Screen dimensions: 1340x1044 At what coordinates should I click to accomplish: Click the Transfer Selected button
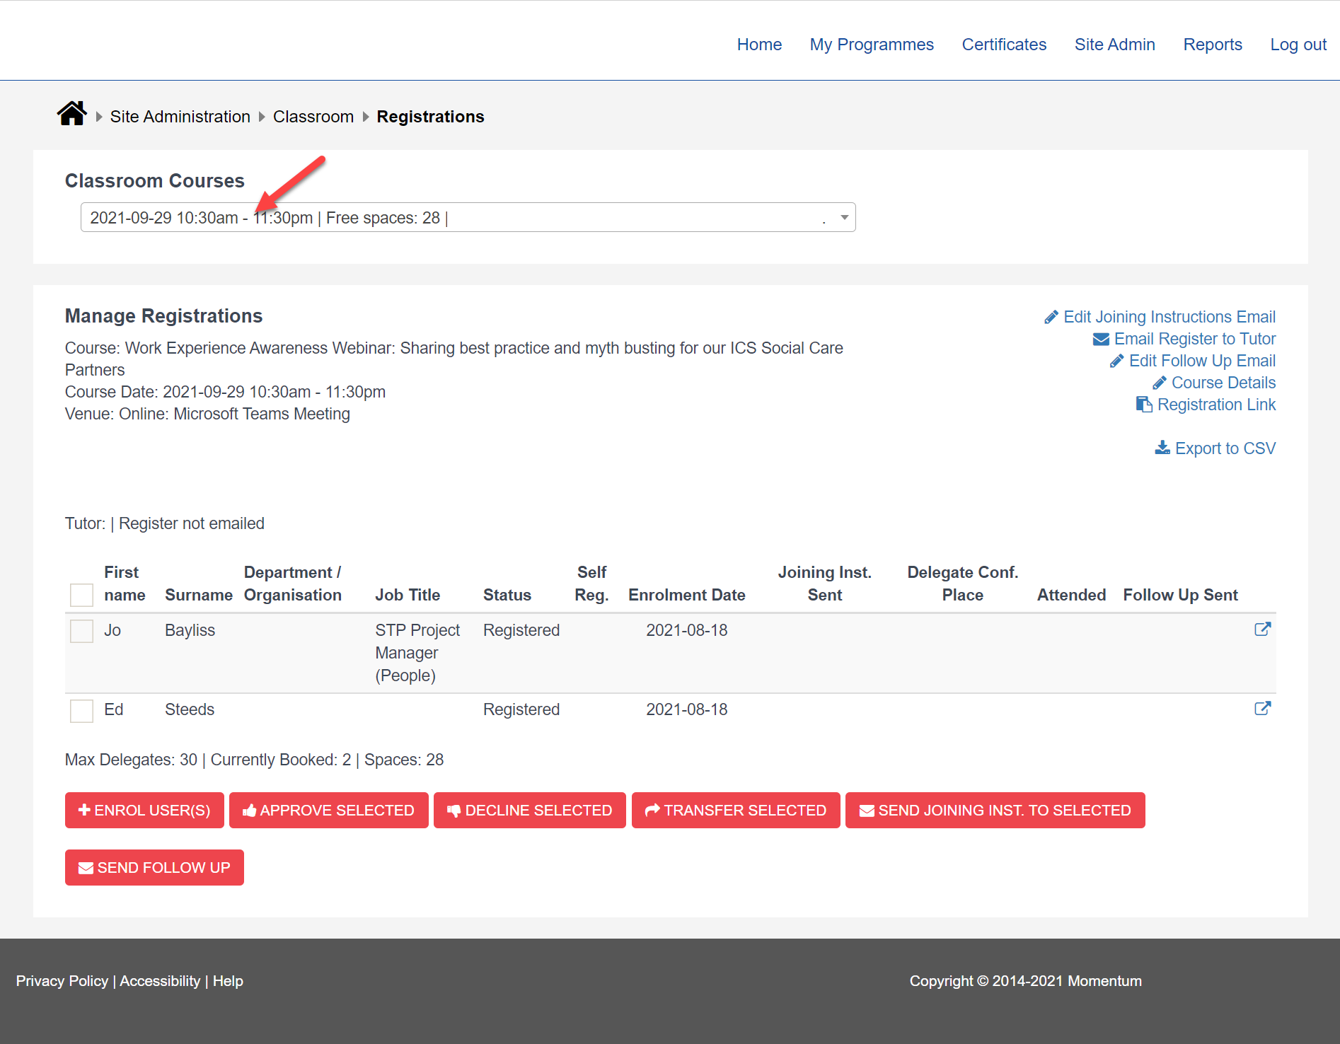coord(736,810)
